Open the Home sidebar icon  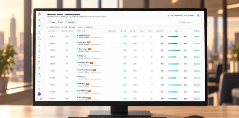click(x=39, y=21)
